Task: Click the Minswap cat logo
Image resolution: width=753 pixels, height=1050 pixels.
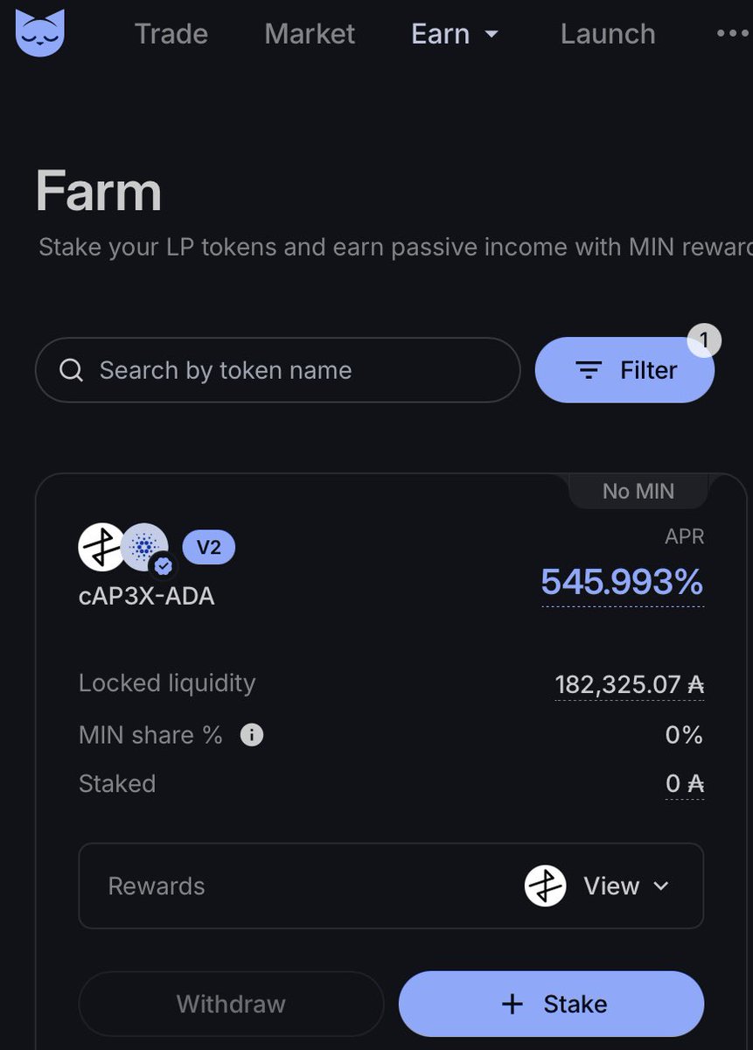Action: coord(40,32)
